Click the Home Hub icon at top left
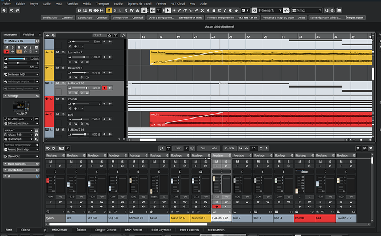Image resolution: width=381 pixels, height=236 pixels. pos(4,10)
